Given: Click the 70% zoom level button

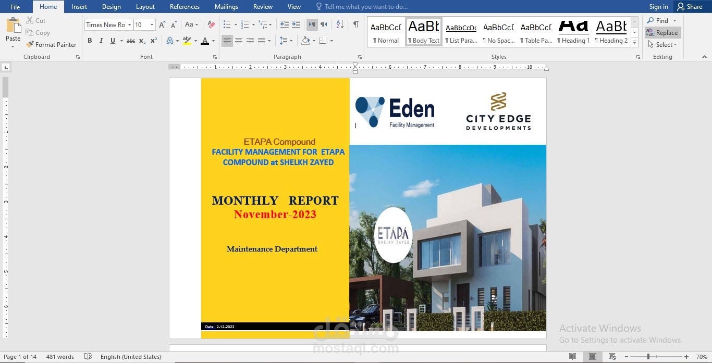Looking at the screenshot, I should (702, 357).
